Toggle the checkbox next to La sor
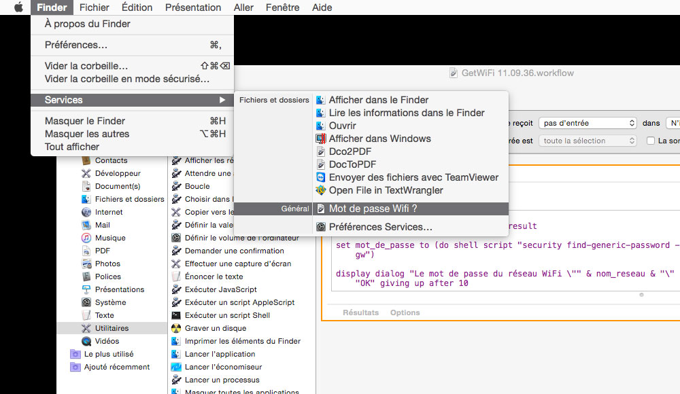This screenshot has height=394, width=680. tap(651, 141)
